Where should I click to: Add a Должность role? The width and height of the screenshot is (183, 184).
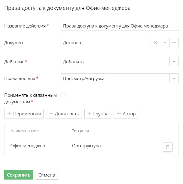[x=64, y=114]
